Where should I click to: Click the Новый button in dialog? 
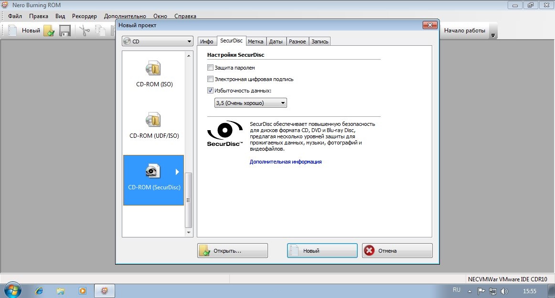pyautogui.click(x=322, y=251)
